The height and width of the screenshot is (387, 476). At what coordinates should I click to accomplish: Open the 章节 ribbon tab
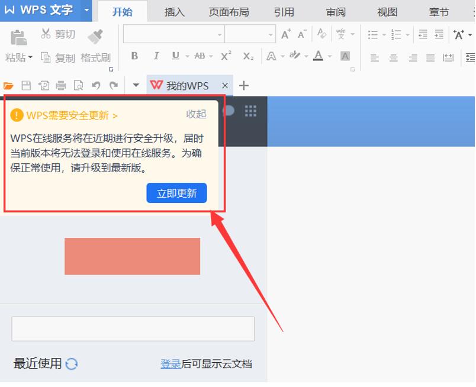439,12
